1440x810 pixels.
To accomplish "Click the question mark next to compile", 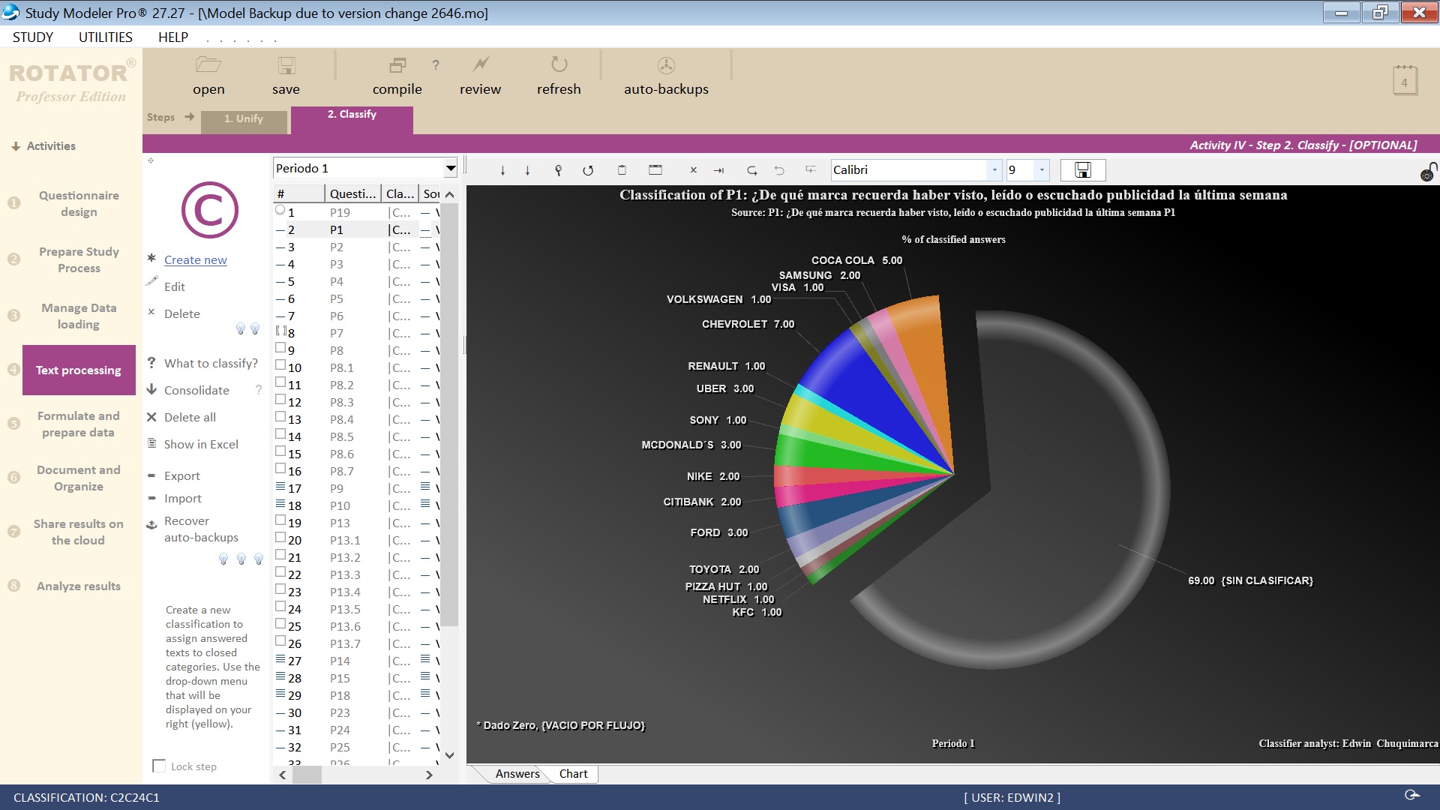I will (436, 65).
